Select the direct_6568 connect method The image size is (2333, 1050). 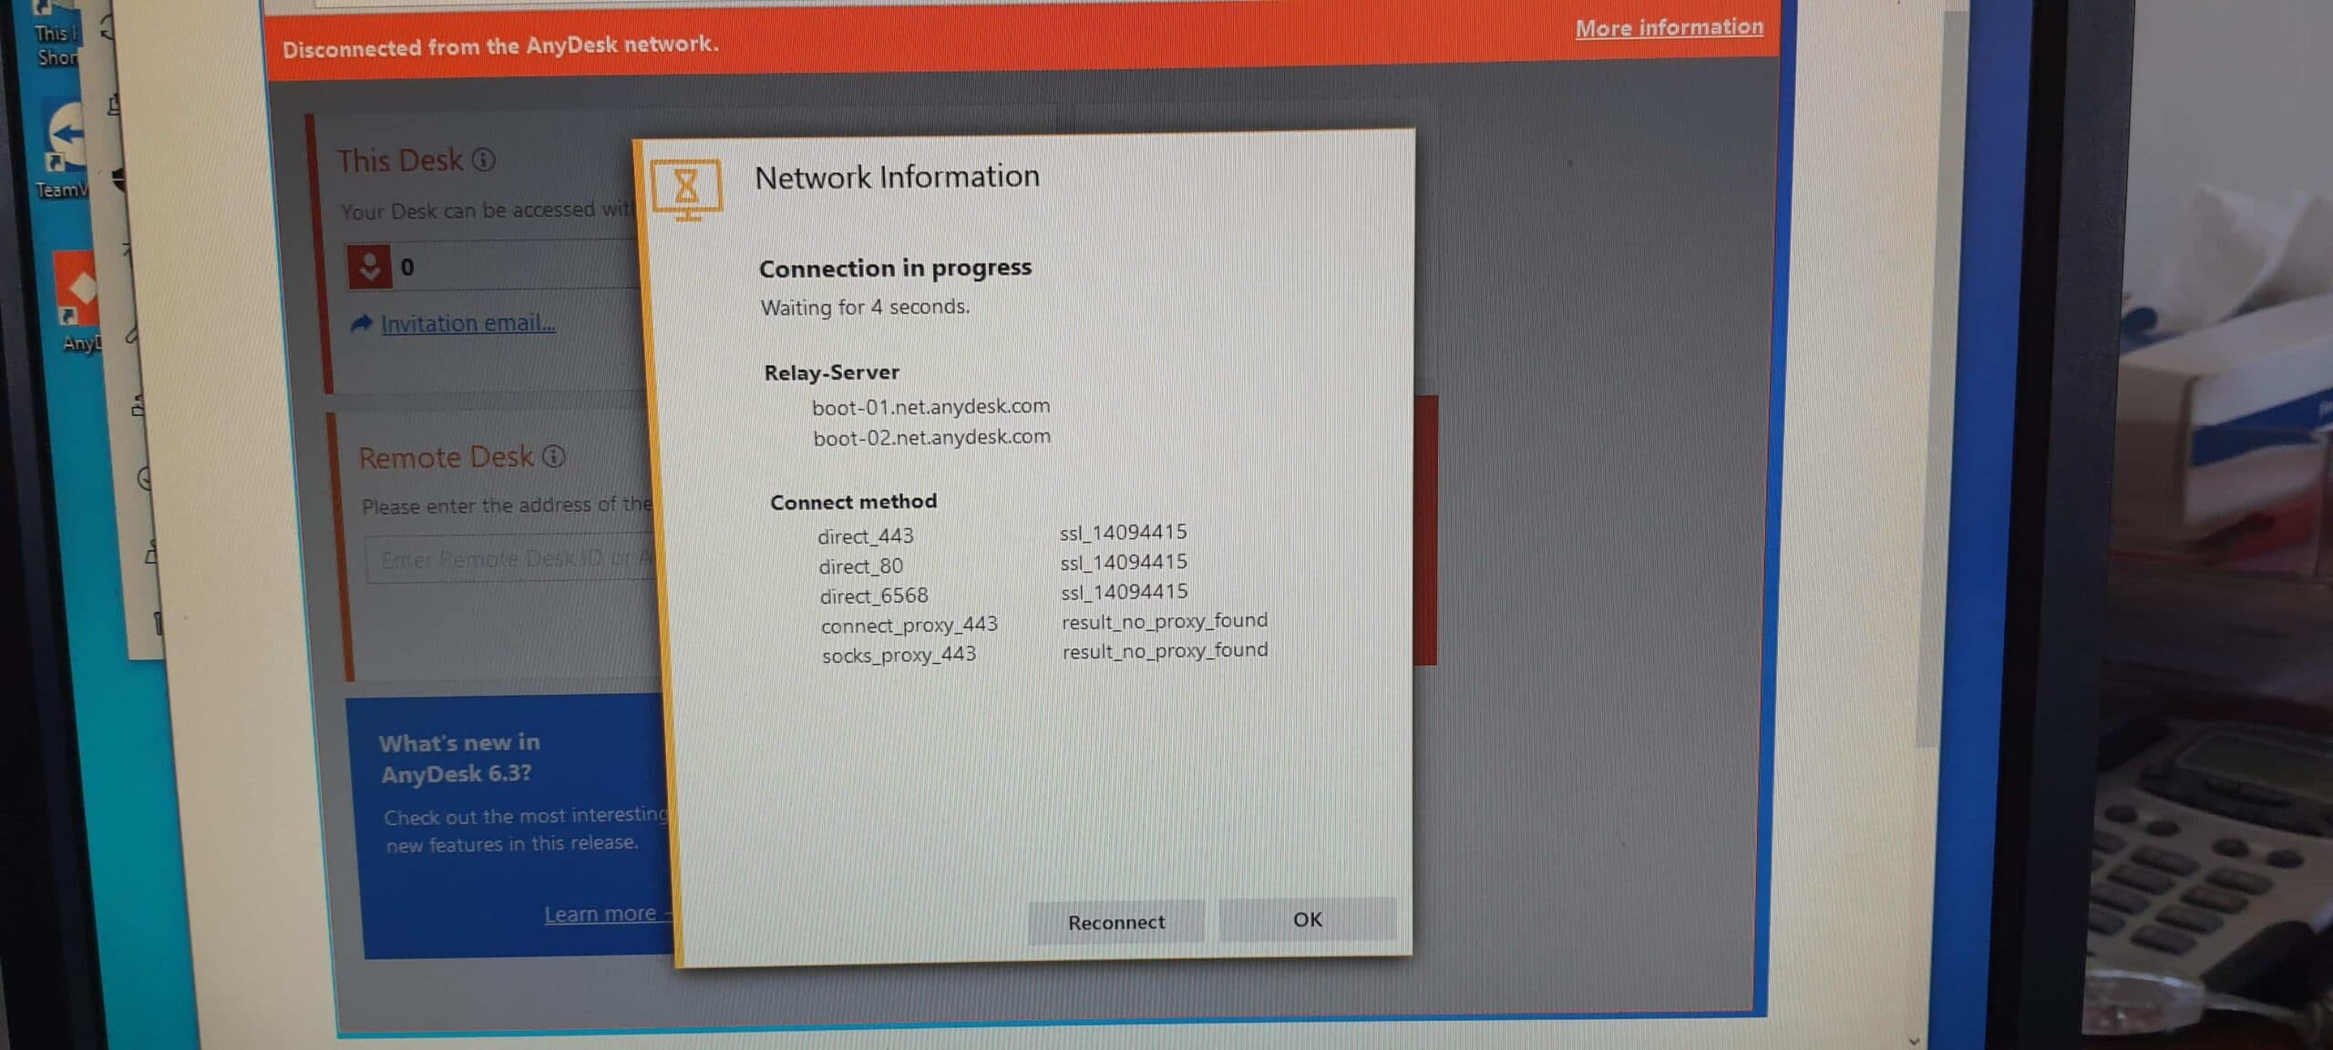coord(873,596)
